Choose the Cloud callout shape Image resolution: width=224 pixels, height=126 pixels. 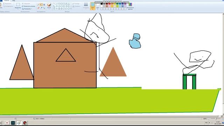[69, 8]
